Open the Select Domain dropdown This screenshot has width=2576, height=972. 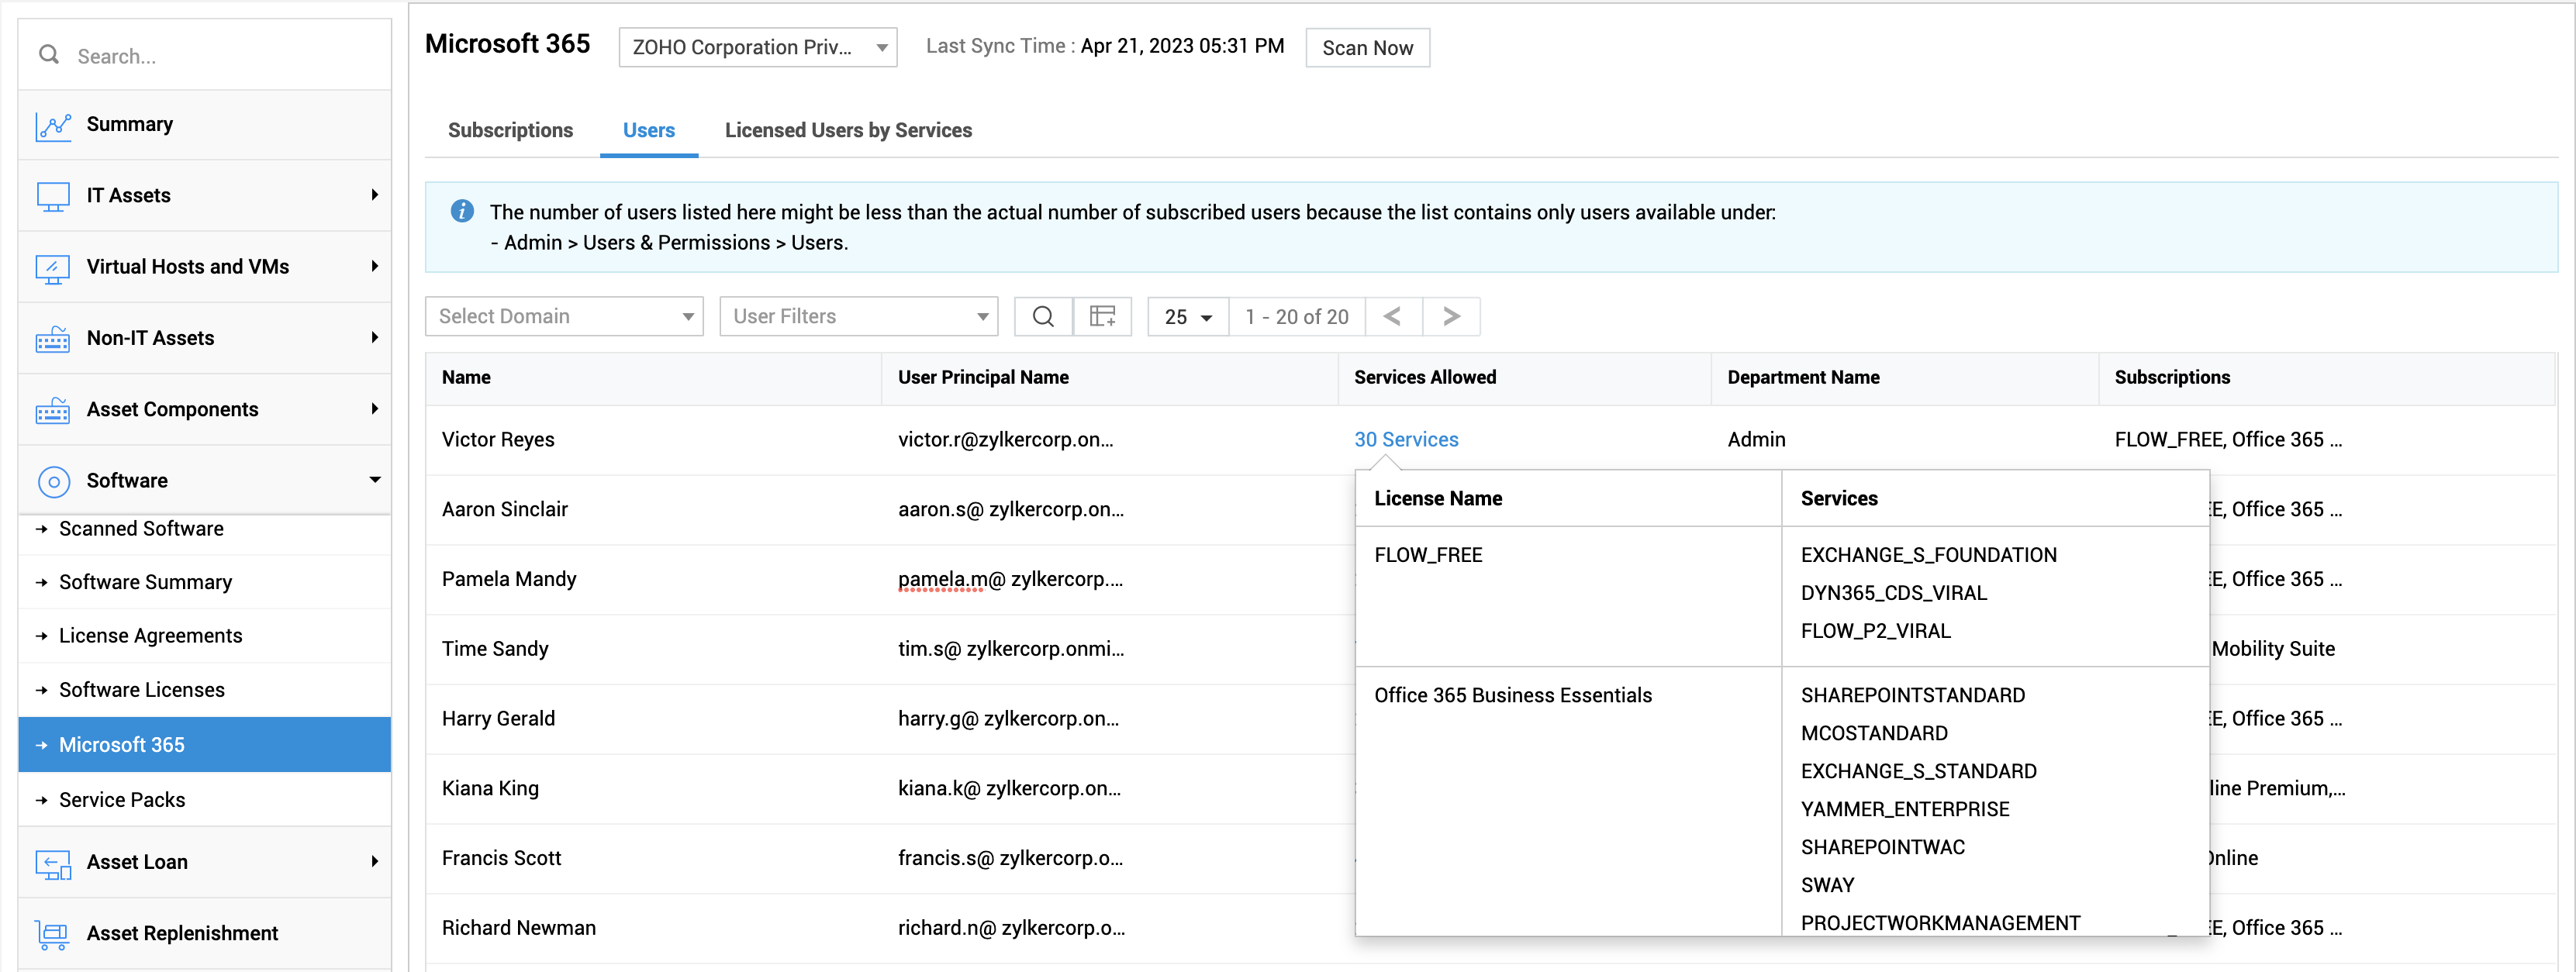tap(564, 317)
